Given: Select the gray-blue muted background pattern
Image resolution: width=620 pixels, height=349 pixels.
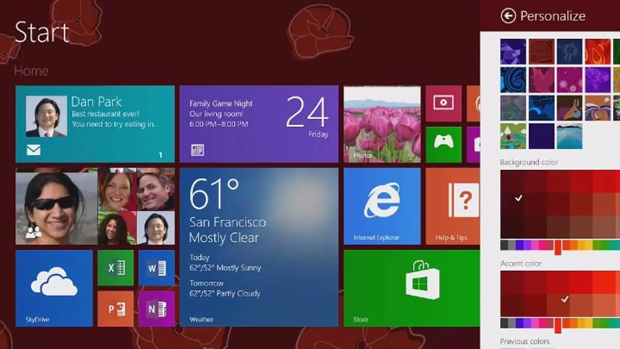Looking at the screenshot, I should (513, 108).
